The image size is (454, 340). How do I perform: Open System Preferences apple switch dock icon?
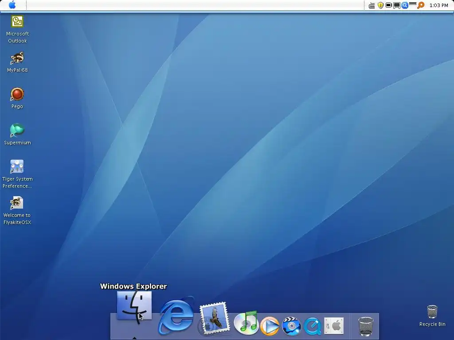(334, 326)
